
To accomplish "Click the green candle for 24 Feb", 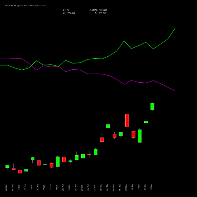I will point(77,158).
